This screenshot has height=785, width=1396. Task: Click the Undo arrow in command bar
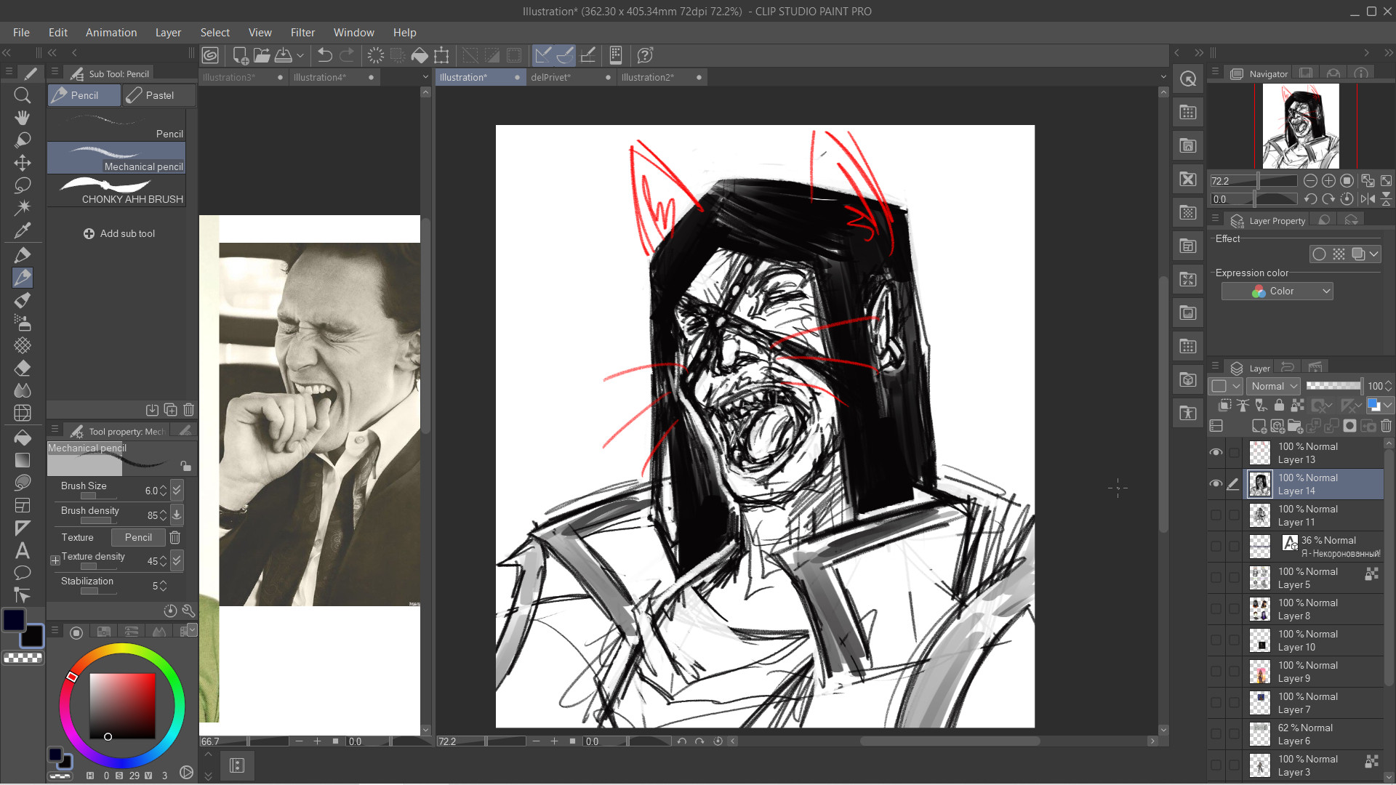pos(325,55)
